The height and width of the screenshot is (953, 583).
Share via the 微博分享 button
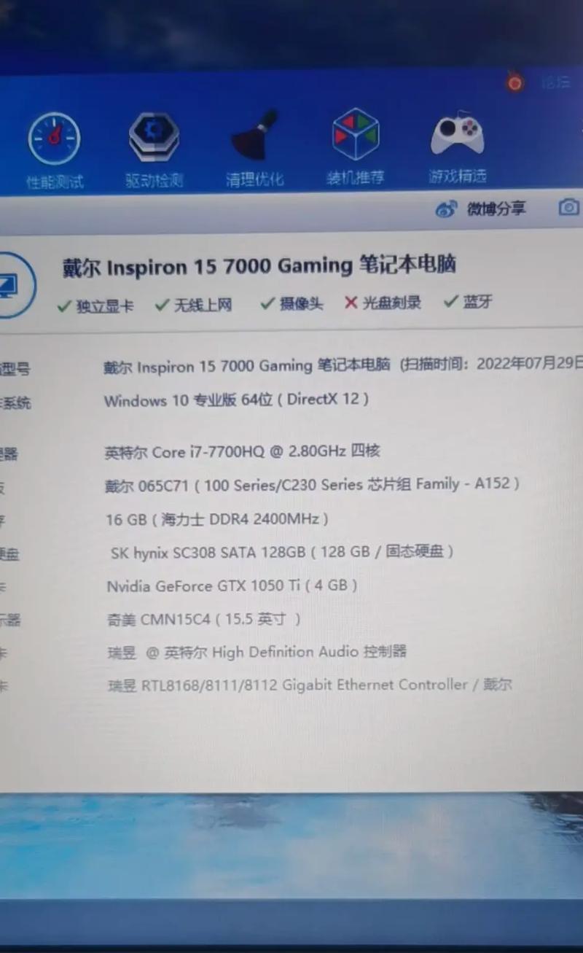[480, 209]
